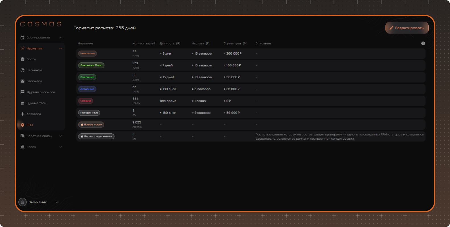
Task: Click the Ручные теги icon
Action: point(22,103)
